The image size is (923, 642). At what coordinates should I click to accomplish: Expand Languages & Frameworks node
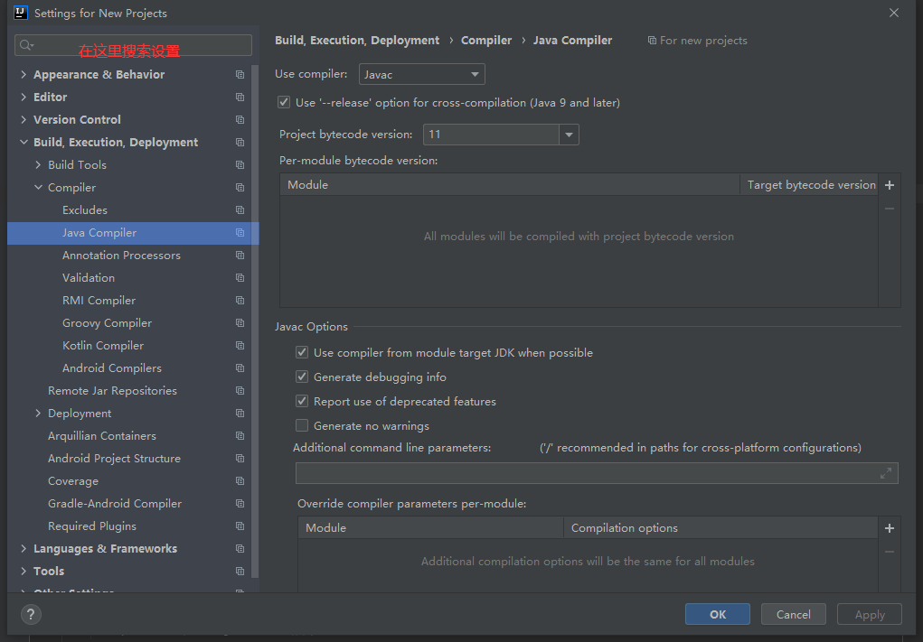24,548
